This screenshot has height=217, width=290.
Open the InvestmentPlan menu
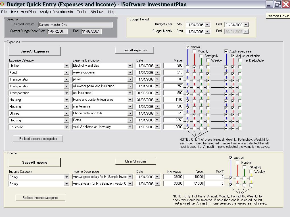(x=23, y=12)
